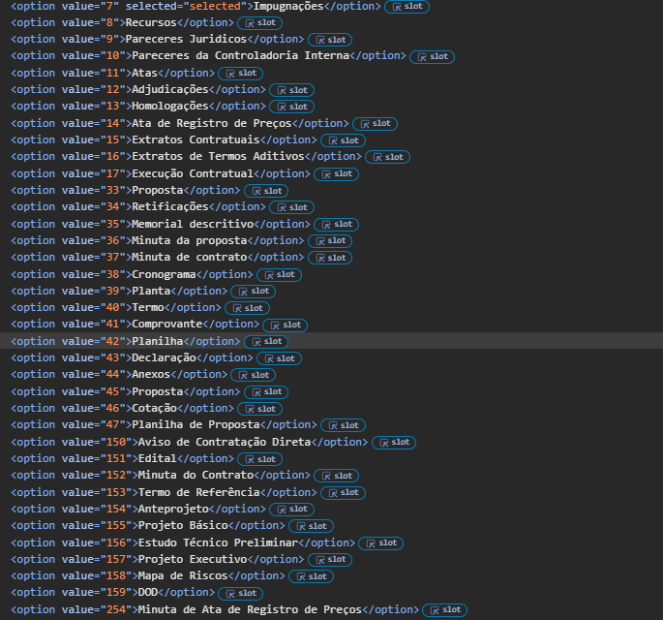Reveal slot for highlighted Planilha option
Image resolution: width=663 pixels, height=620 pixels.
266,341
